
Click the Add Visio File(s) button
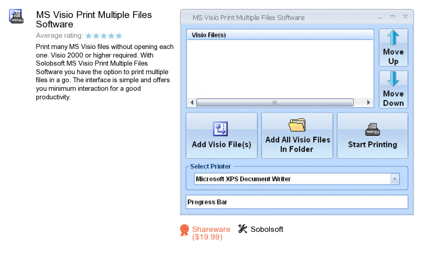(x=221, y=135)
